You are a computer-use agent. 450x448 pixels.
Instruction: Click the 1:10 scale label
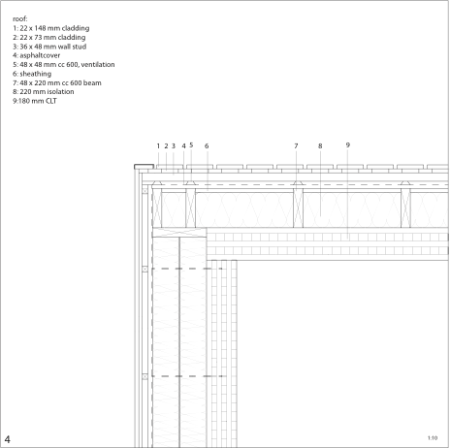point(433,438)
